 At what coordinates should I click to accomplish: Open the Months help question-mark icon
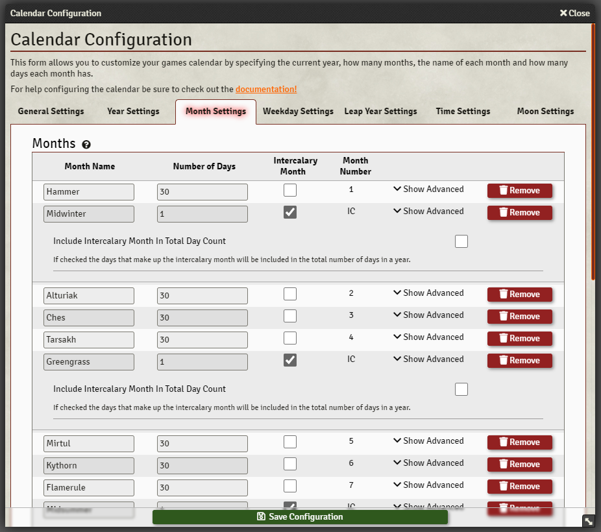[x=86, y=145]
